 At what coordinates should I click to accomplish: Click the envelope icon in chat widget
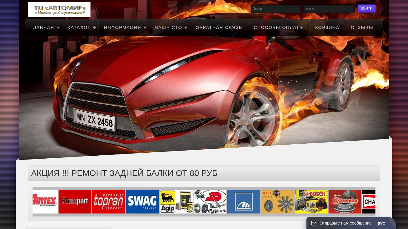(314, 223)
